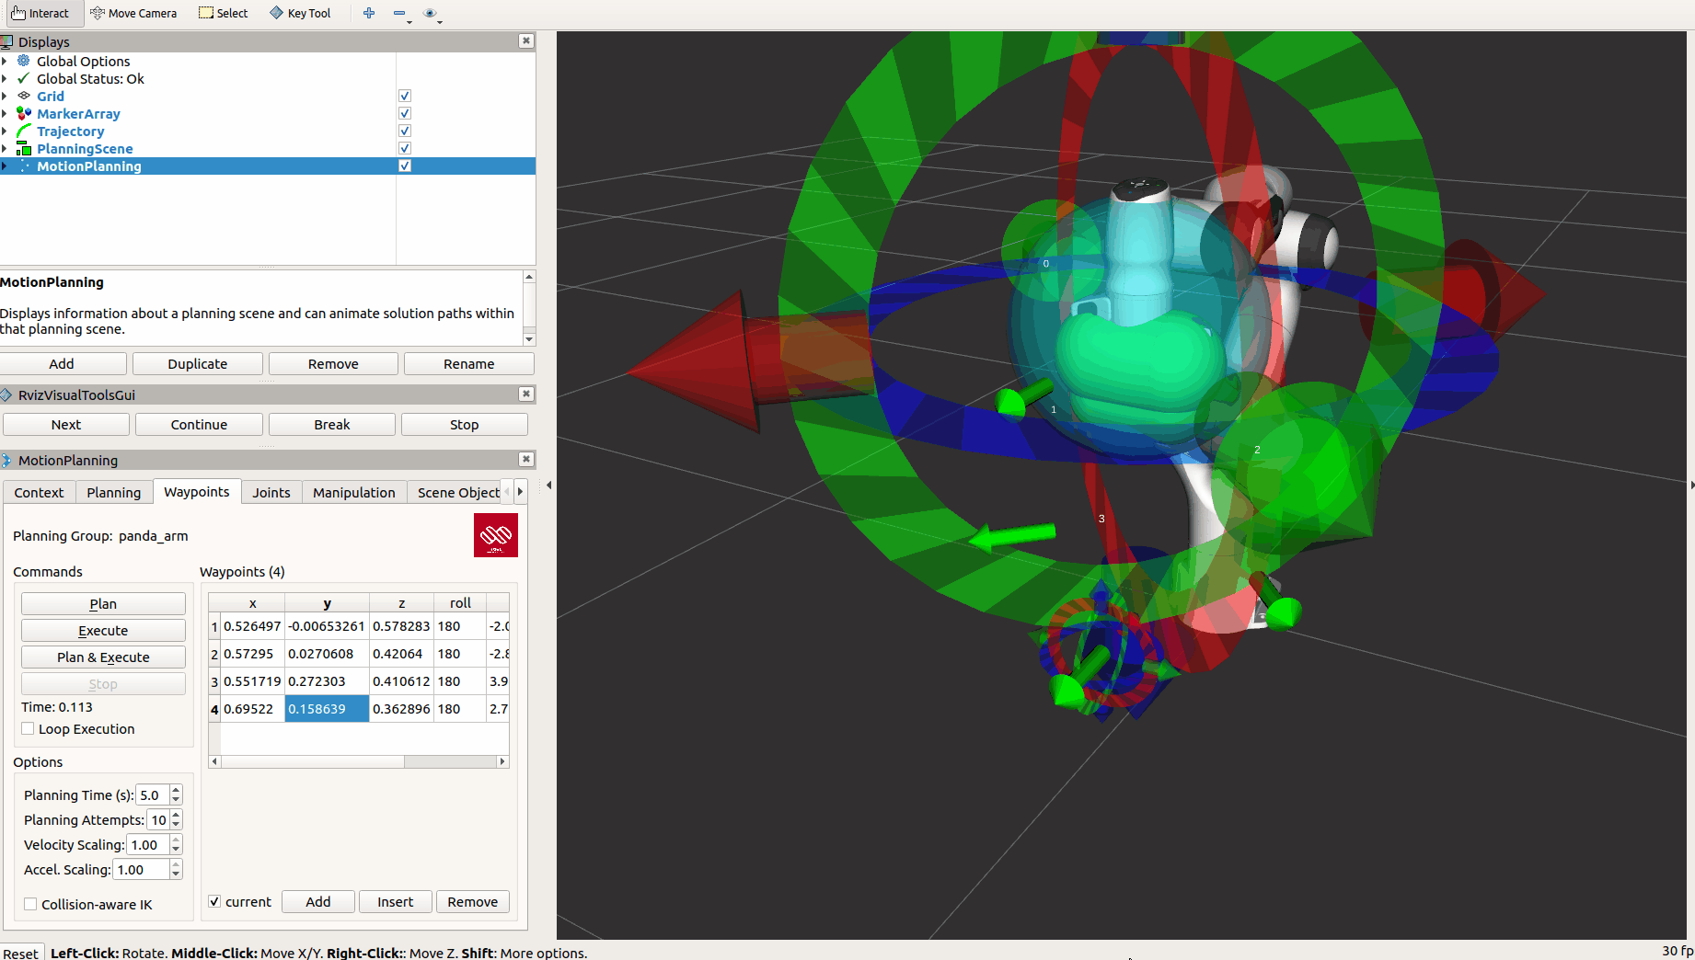Click the Plan & Execute button
Viewport: 1695px width, 960px height.
(x=103, y=657)
